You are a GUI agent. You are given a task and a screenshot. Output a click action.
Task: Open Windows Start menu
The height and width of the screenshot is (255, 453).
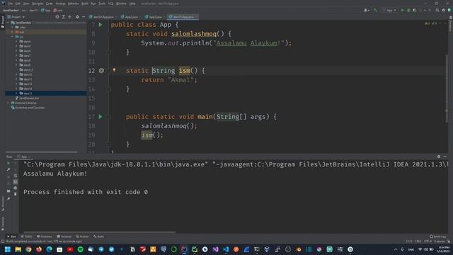pos(8,249)
